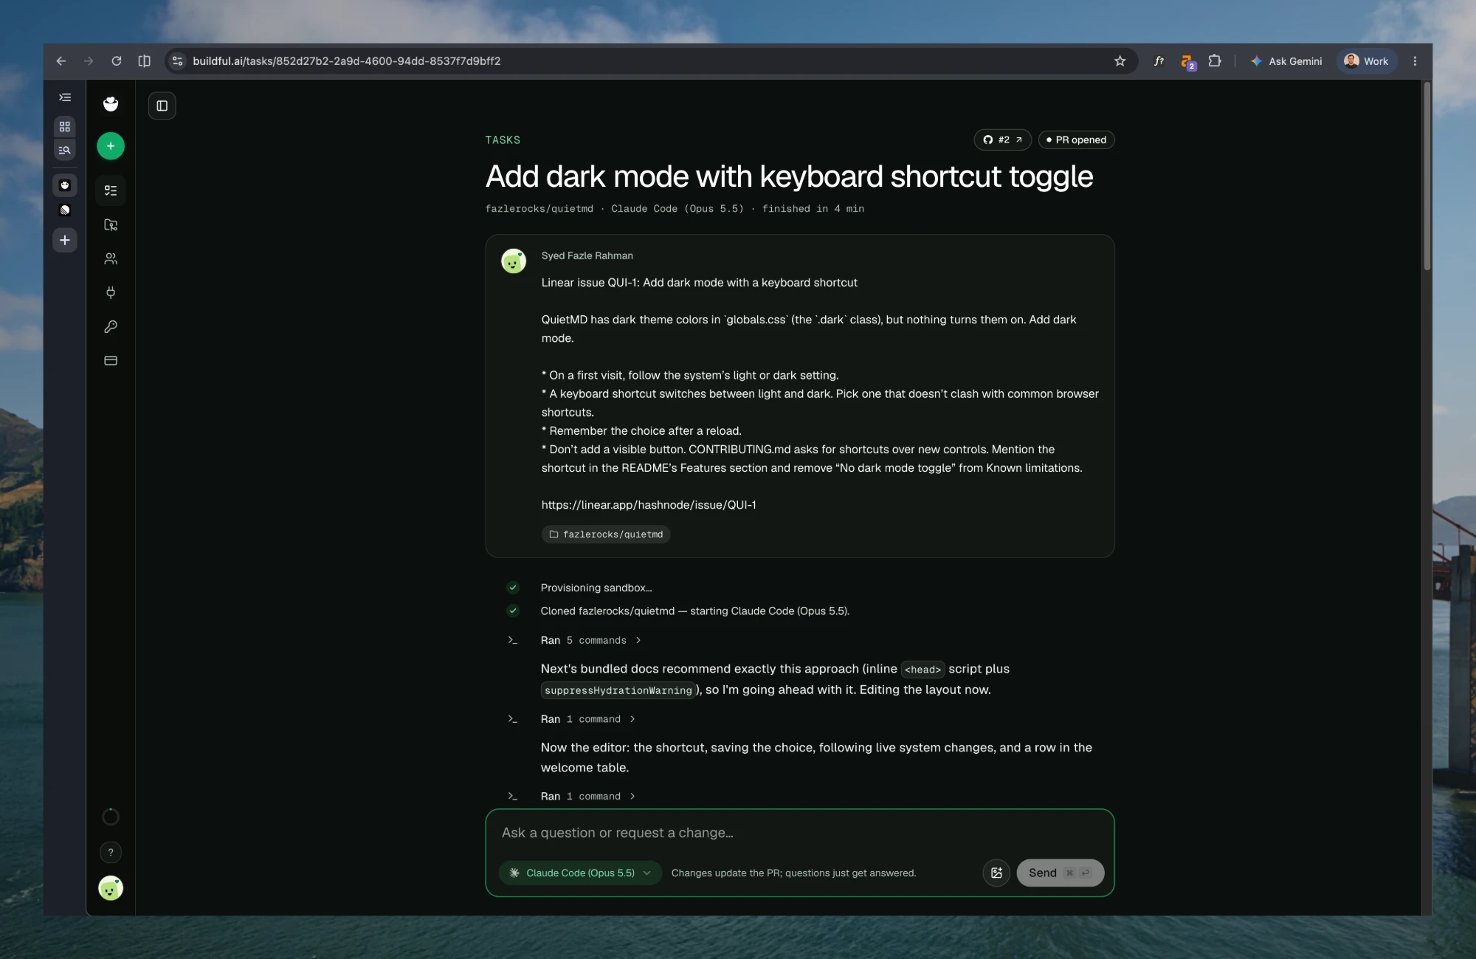
Task: Click the TASKS breadcrumb label
Action: (503, 140)
